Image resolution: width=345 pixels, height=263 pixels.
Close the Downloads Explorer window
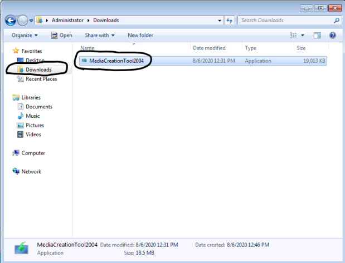point(335,8)
